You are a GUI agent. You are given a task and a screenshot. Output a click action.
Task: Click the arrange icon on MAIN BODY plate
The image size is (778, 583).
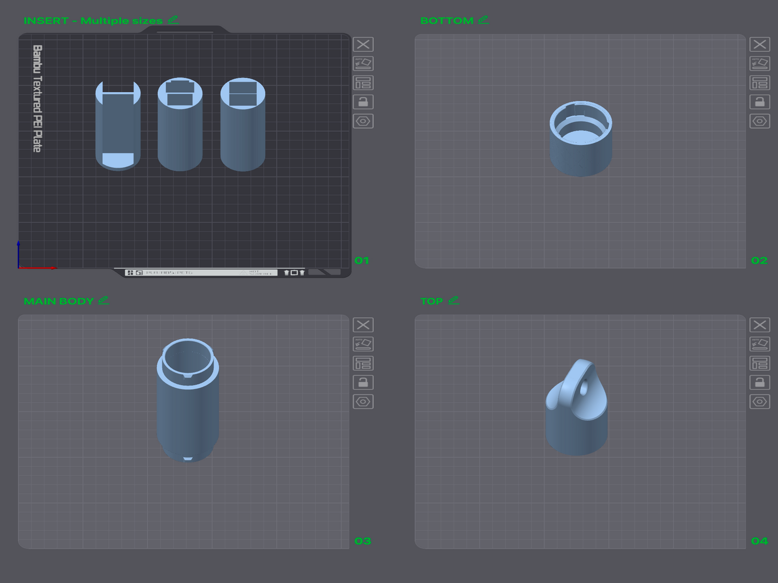pos(363,363)
